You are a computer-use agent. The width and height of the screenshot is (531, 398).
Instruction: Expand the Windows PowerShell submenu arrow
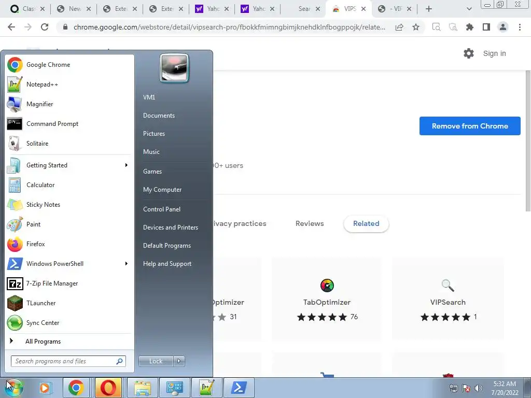click(x=127, y=264)
